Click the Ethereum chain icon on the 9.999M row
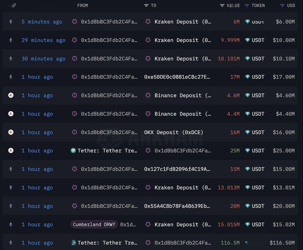This screenshot has width=303, height=250. (11, 40)
